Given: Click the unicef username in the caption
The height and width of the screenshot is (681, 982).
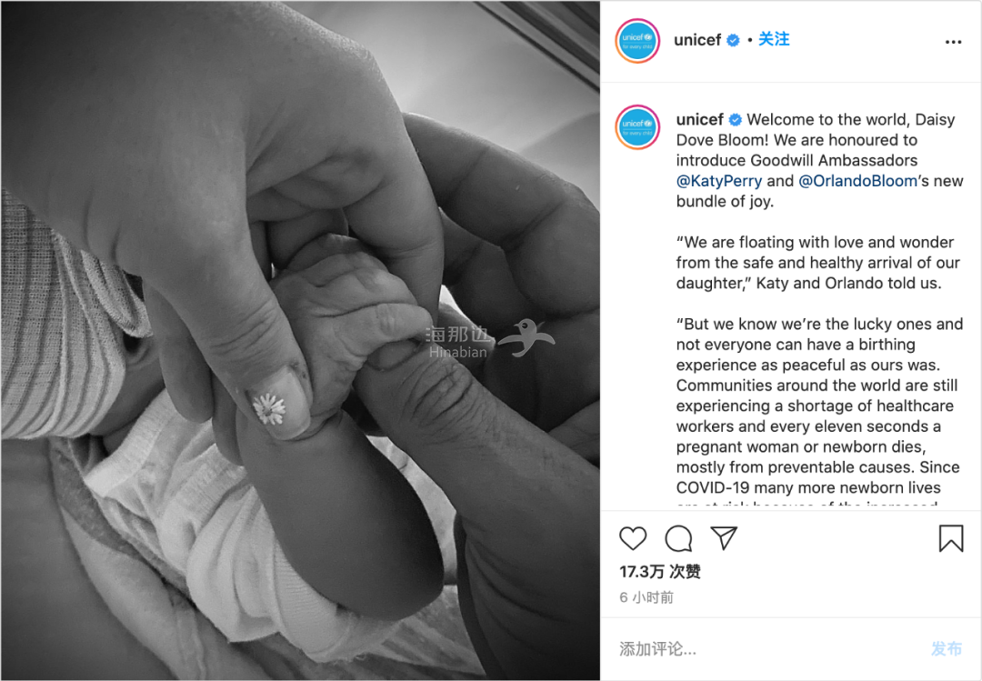Looking at the screenshot, I should pyautogui.click(x=699, y=120).
